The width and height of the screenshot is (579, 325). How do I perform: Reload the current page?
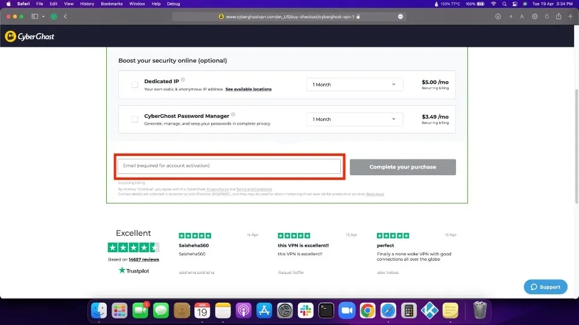point(547,16)
